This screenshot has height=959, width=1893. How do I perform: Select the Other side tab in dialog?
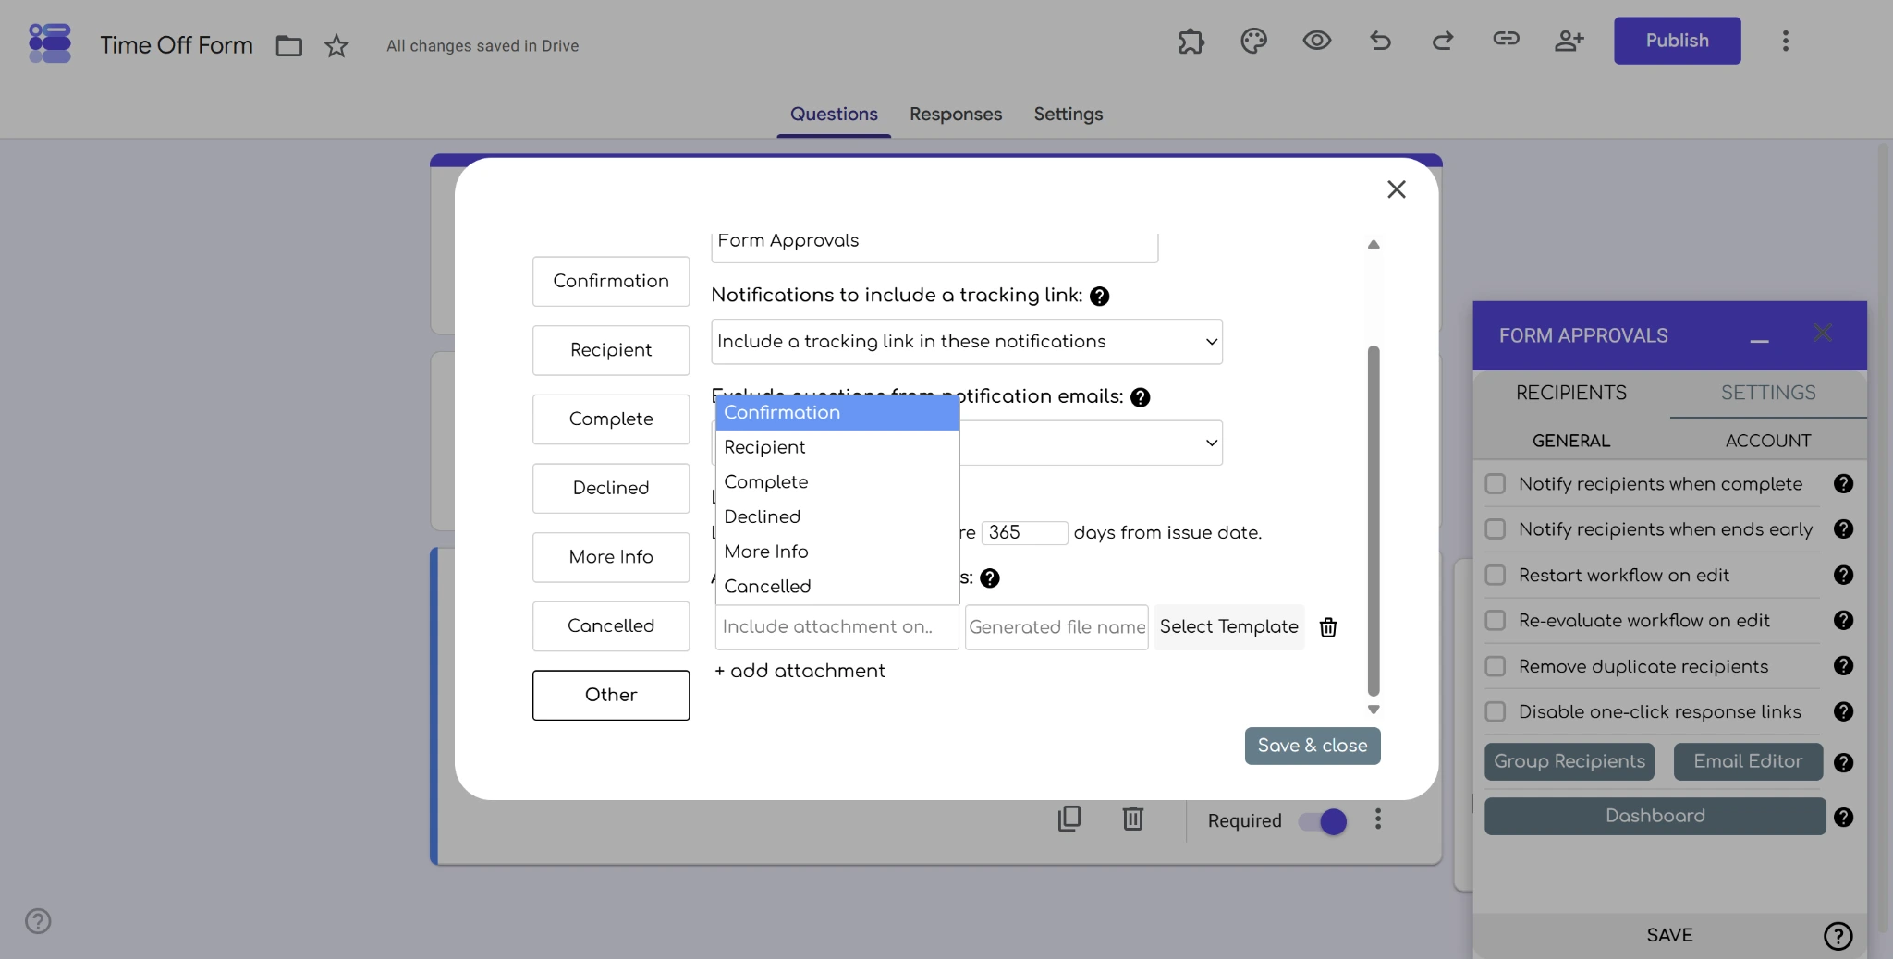tap(611, 695)
